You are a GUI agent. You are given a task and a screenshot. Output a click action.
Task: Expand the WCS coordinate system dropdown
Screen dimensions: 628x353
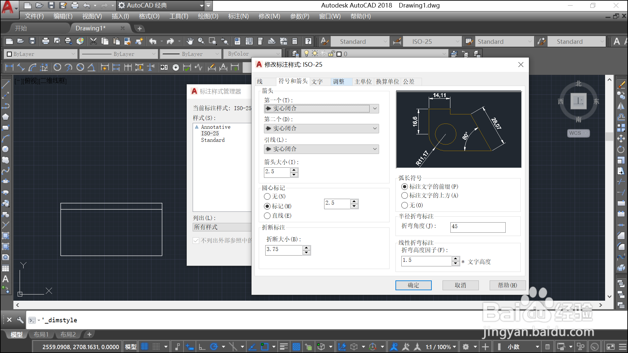click(578, 133)
